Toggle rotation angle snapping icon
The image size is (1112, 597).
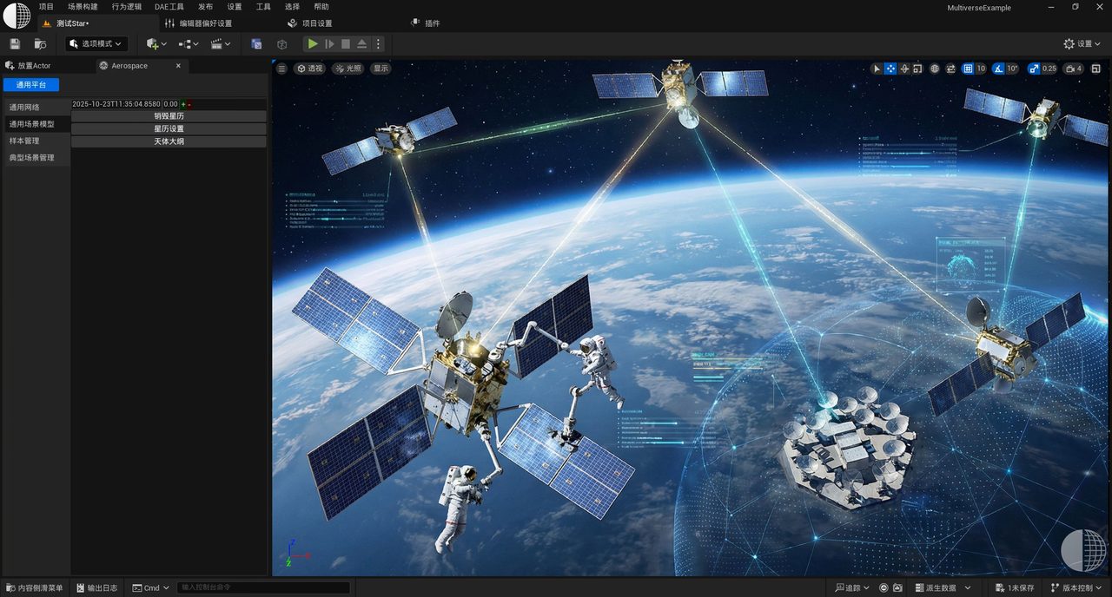coord(999,69)
